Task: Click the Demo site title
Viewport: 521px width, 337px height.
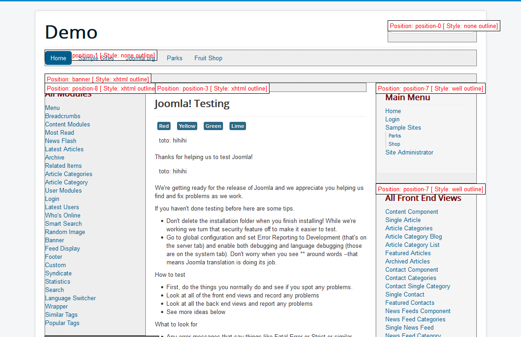Action: (x=71, y=32)
